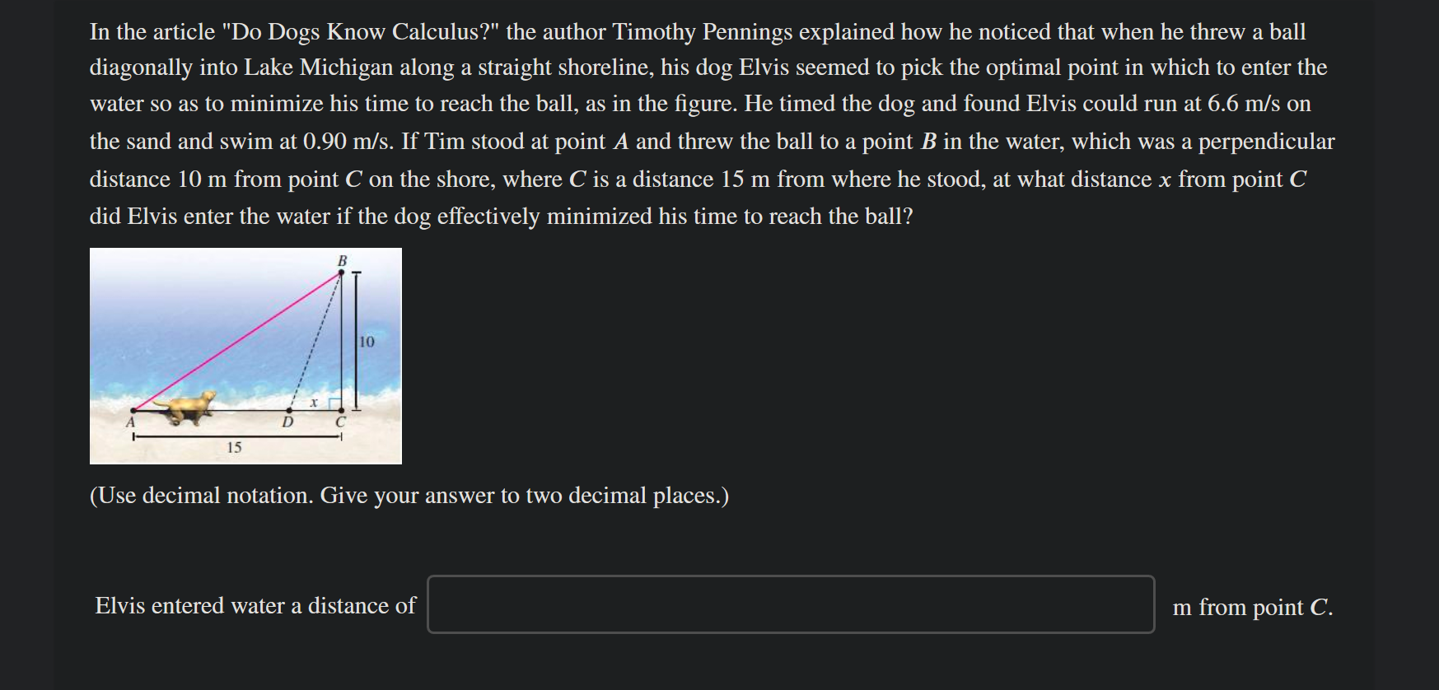Click the dog illustration on the sand
This screenshot has width=1439, height=690.
189,406
